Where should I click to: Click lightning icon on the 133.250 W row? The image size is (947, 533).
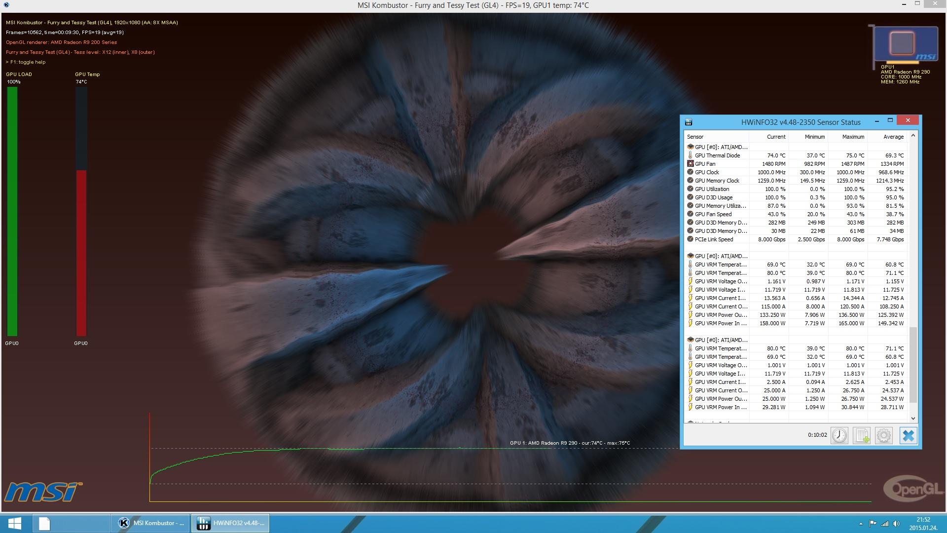690,314
